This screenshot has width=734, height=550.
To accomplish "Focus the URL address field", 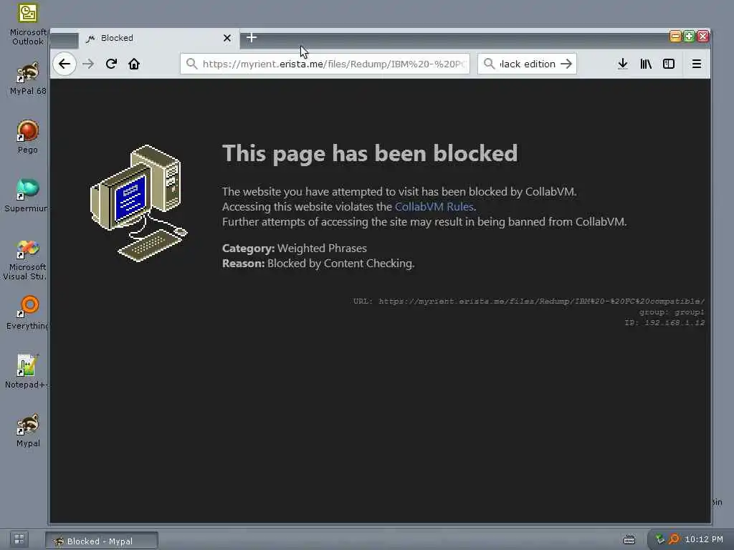I will point(325,64).
